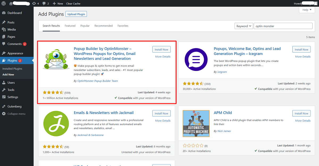Open the updates icon showing 4
The width and height of the screenshot is (319, 166).
tap(34, 3)
